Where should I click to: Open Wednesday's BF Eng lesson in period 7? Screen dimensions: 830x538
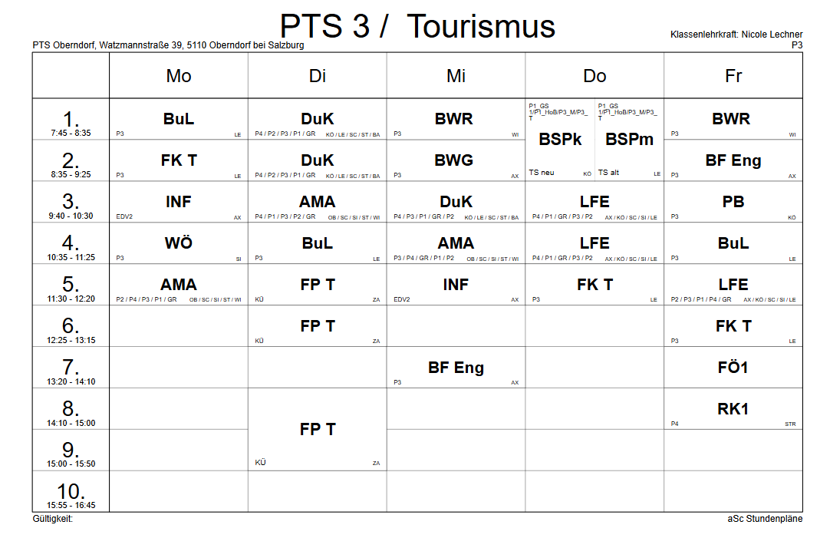tap(456, 368)
